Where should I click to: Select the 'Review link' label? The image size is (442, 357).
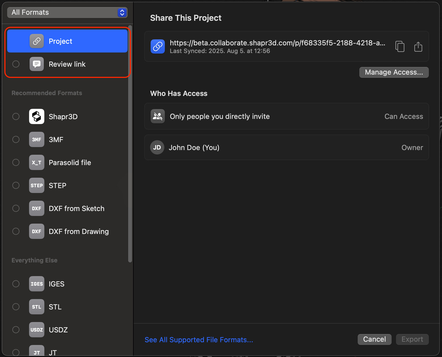pyautogui.click(x=67, y=64)
